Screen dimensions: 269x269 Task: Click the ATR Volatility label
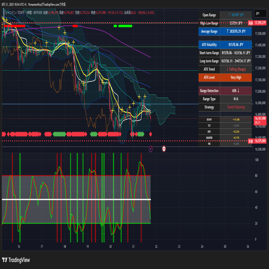209,45
